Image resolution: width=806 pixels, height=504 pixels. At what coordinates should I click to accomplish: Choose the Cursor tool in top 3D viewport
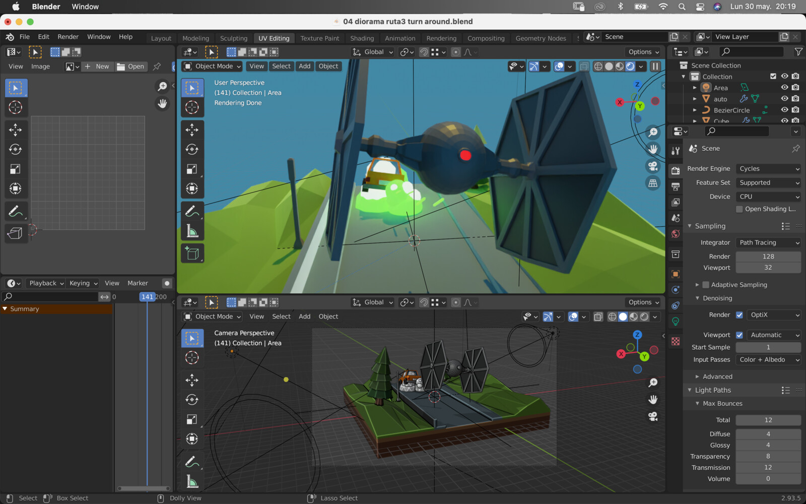[192, 107]
